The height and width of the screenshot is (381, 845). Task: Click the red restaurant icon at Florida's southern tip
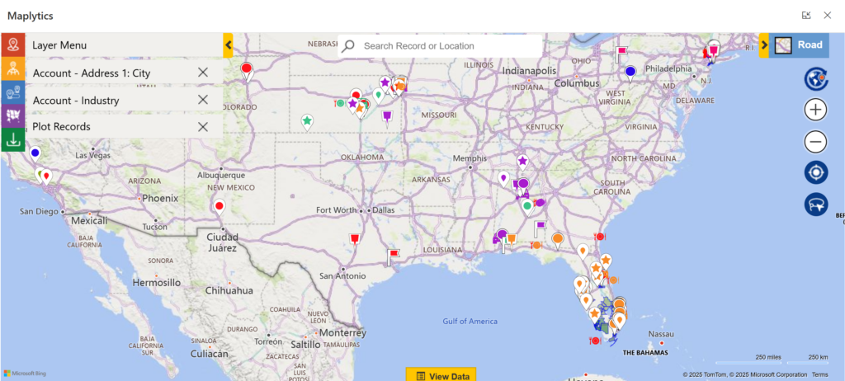(595, 341)
